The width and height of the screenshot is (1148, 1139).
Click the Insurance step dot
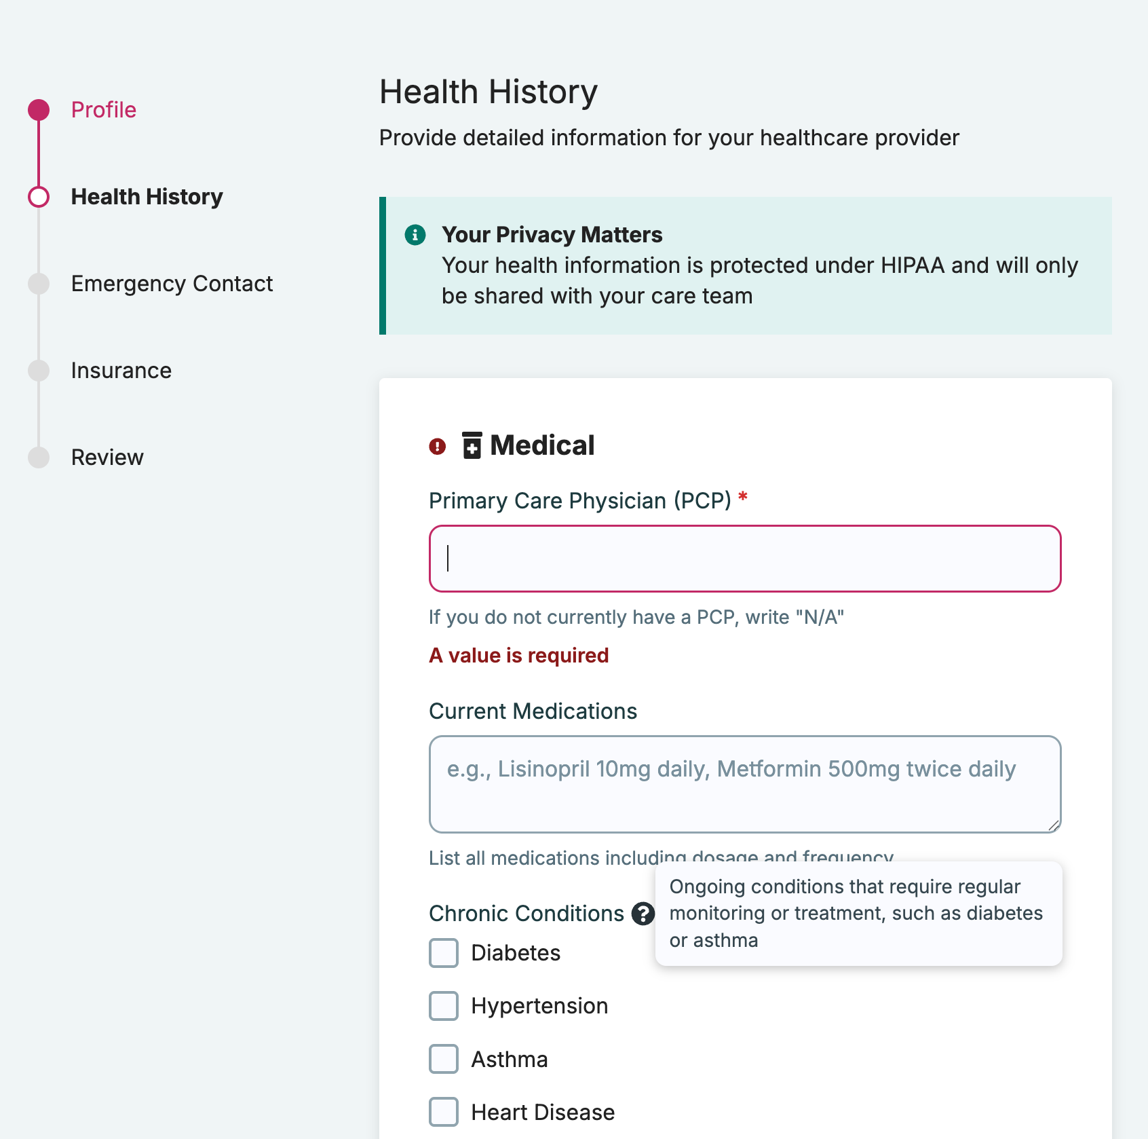(39, 371)
